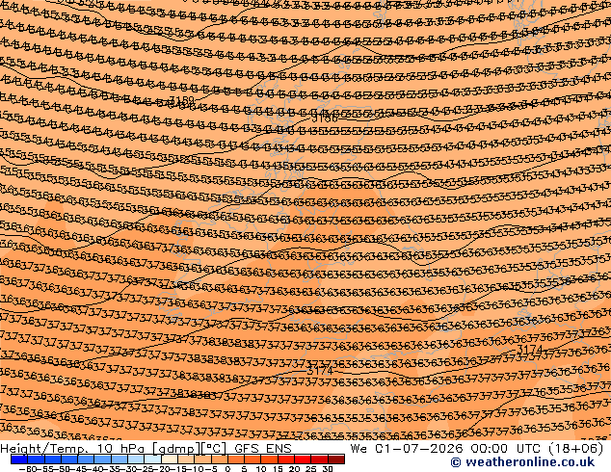Click the 'Height/Temp. 10 hPa' title text

click(72, 449)
